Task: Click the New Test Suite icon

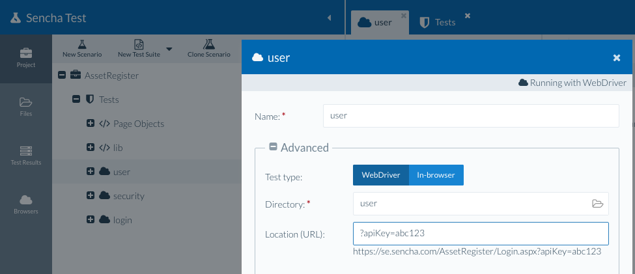Action: click(139, 44)
